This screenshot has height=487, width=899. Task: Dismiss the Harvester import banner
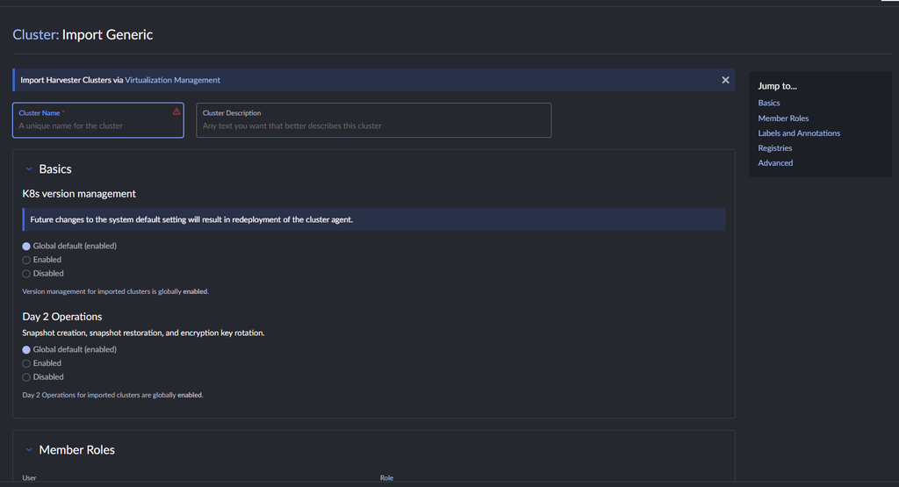(x=725, y=80)
